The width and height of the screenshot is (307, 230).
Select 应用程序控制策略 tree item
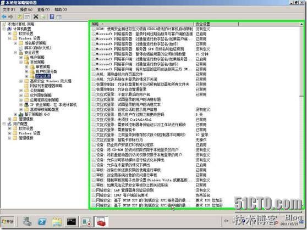pos(44,100)
